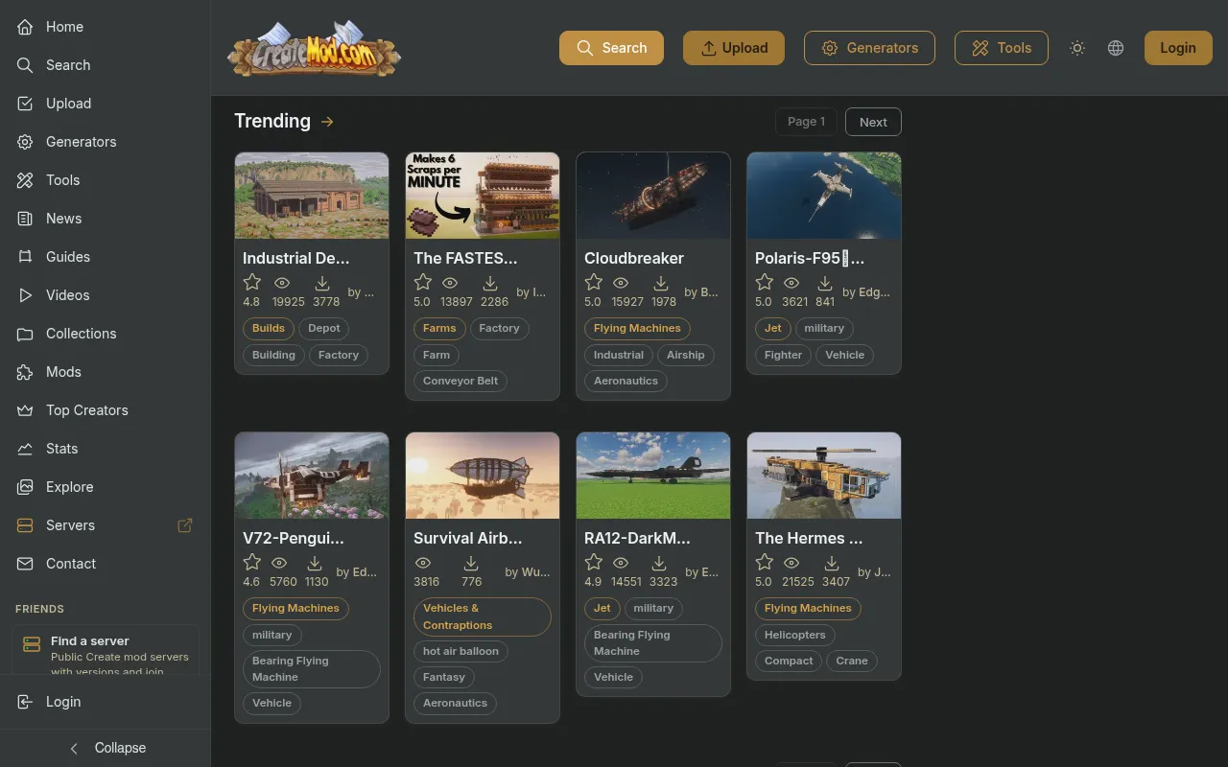
Task: Click the Crane tag
Action: (852, 661)
